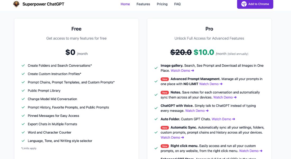This screenshot has height=159, width=291.
Task: Open the Features nav item
Action: 143,4
